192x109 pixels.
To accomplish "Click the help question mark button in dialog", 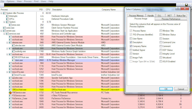I will pos(178,8).
